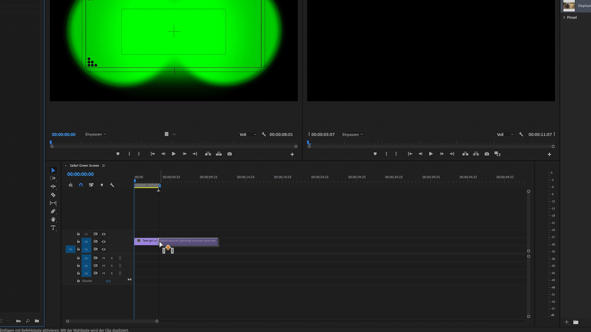Open the Voll resolution dropdown

(247, 134)
